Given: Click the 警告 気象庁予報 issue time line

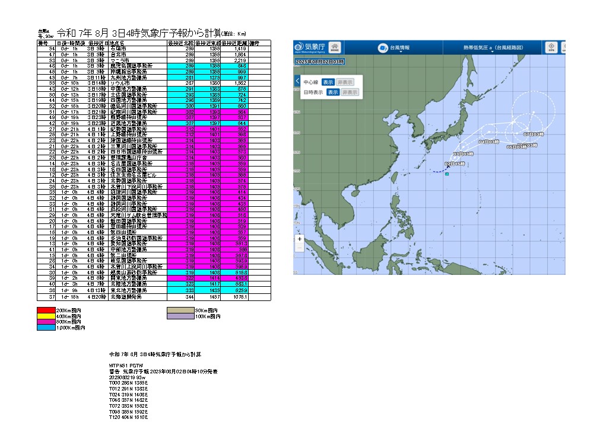Looking at the screenshot, I should click(163, 372).
